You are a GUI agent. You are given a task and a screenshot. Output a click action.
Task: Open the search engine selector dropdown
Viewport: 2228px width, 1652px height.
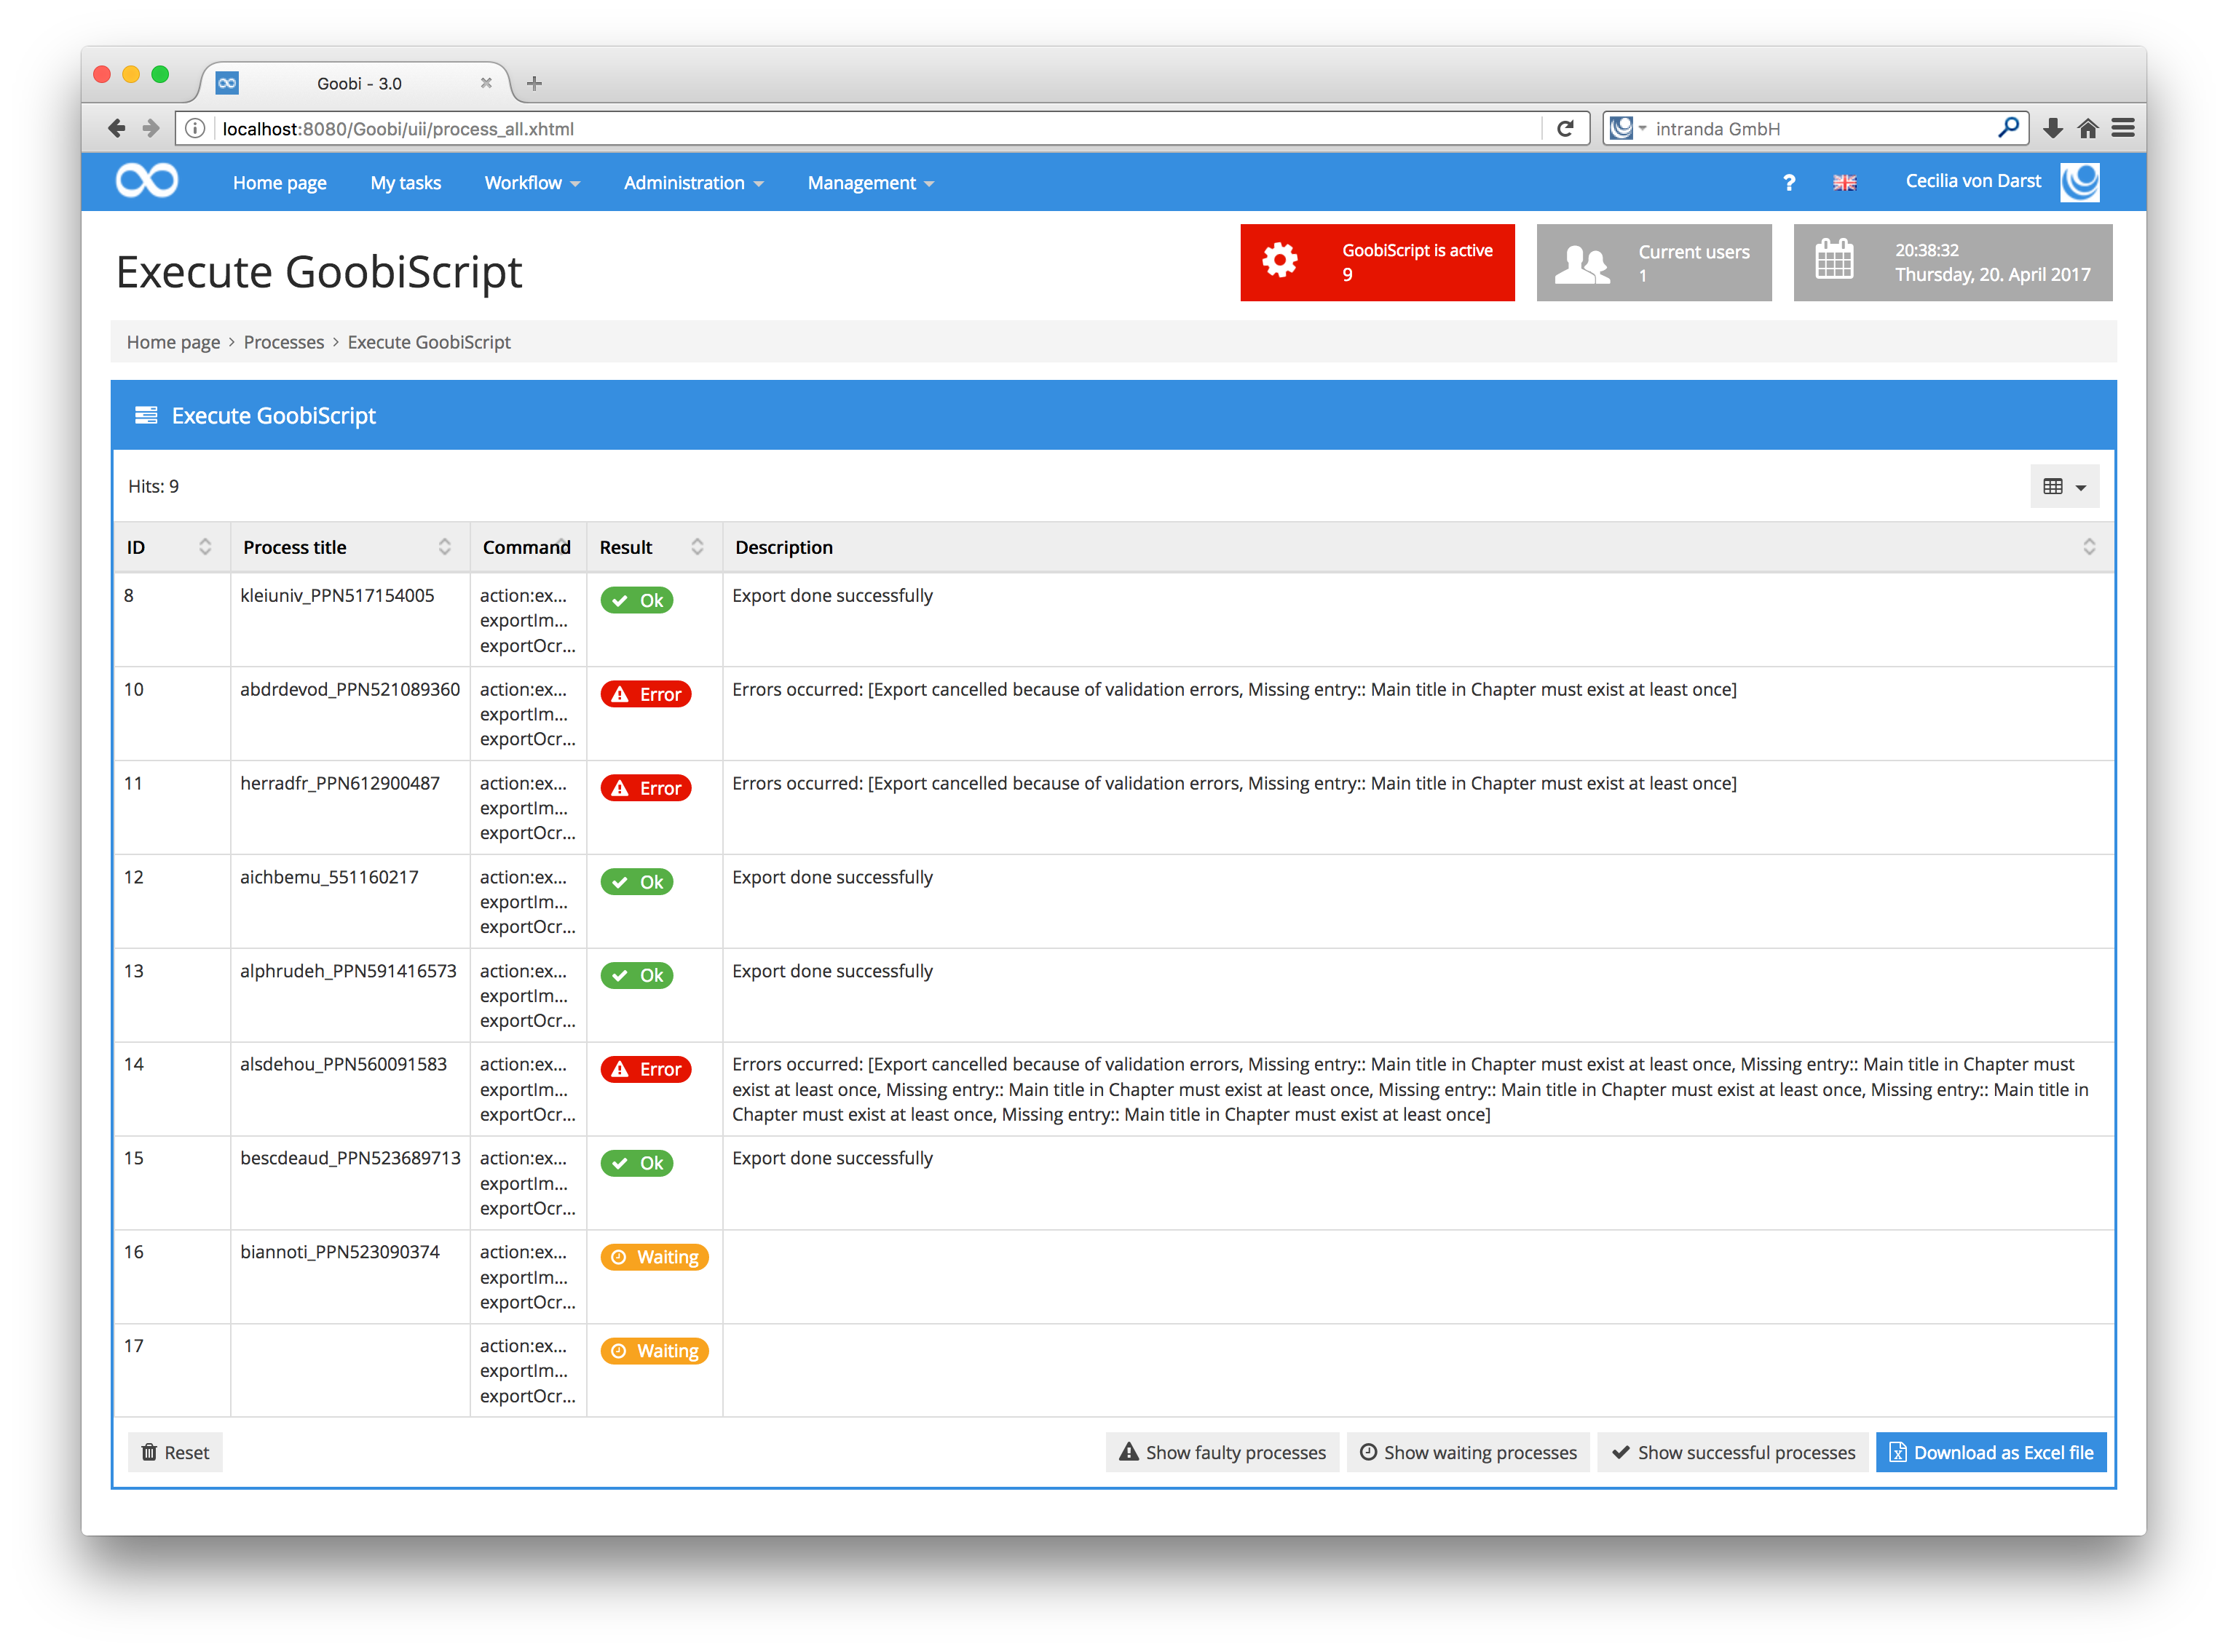(1628, 128)
